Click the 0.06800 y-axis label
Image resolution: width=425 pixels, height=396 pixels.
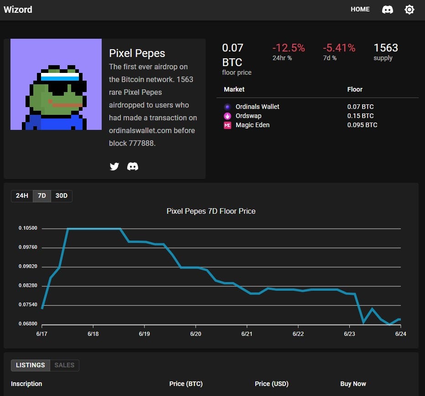coord(28,324)
